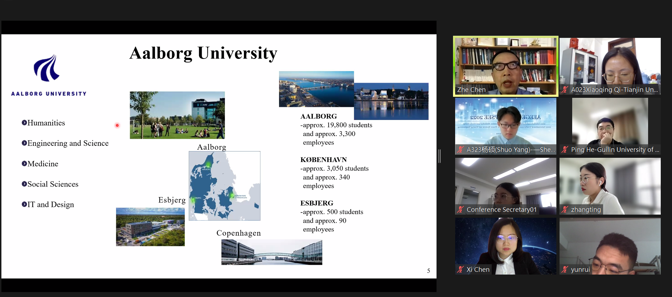Click the "Medicine" bullet text

[x=43, y=163]
